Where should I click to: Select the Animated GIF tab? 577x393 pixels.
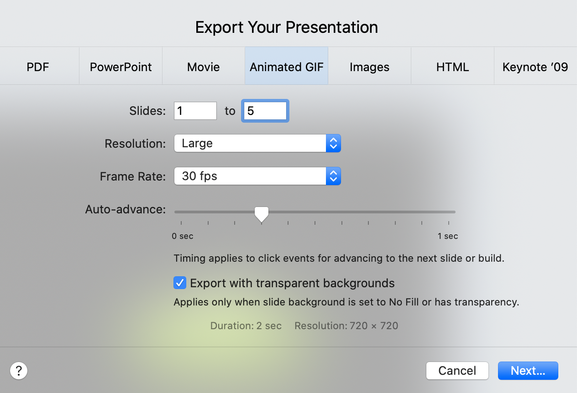287,67
